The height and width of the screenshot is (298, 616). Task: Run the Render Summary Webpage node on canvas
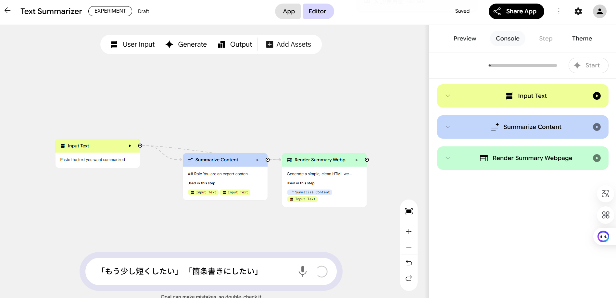click(x=357, y=160)
